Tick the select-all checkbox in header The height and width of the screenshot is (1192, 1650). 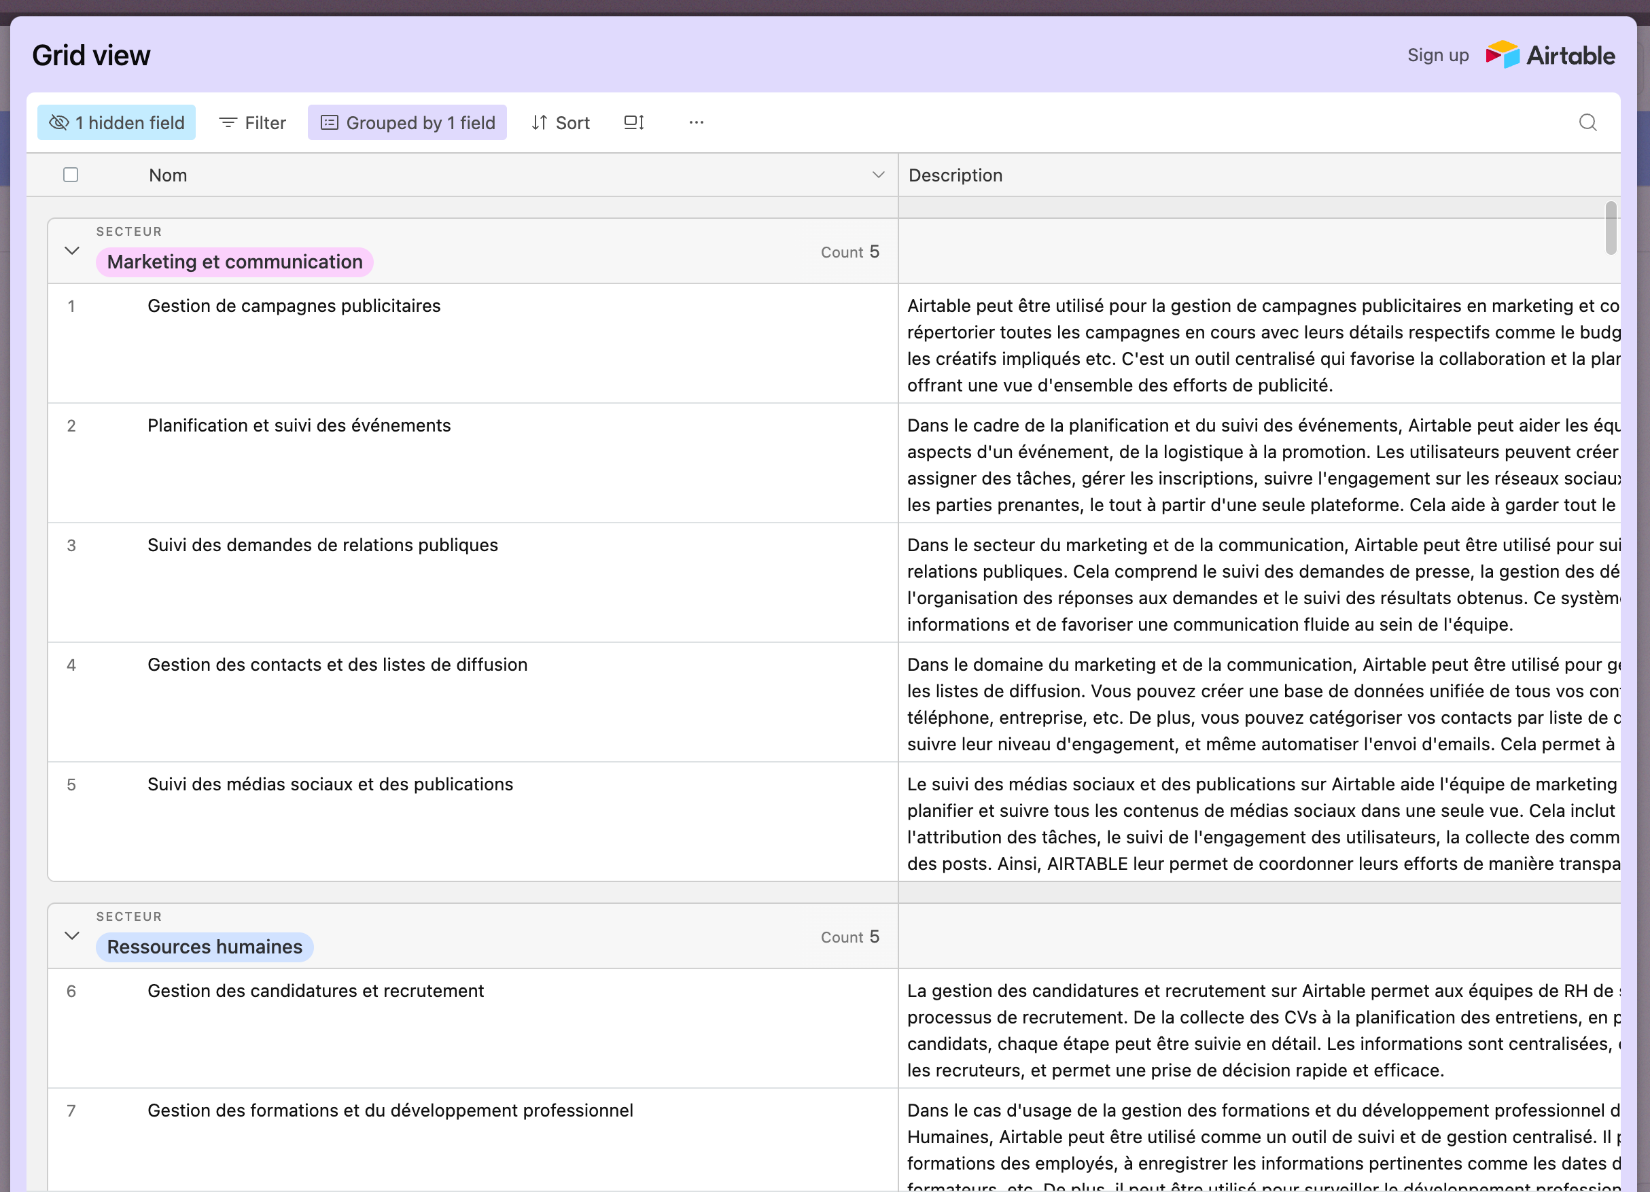click(71, 175)
